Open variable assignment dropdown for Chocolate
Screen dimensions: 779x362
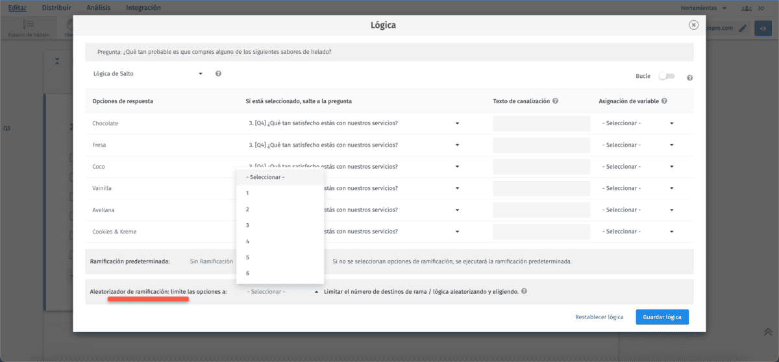[637, 123]
